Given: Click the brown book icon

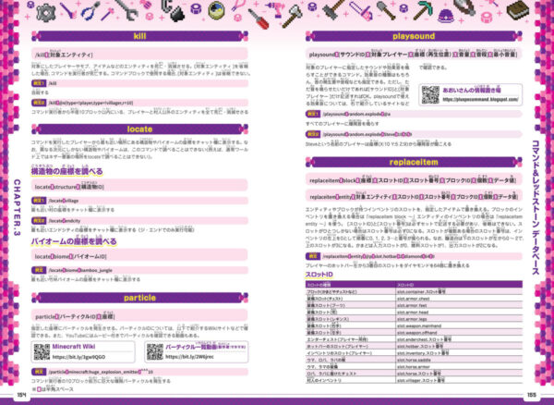Looking at the screenshot, I should click(x=518, y=10).
